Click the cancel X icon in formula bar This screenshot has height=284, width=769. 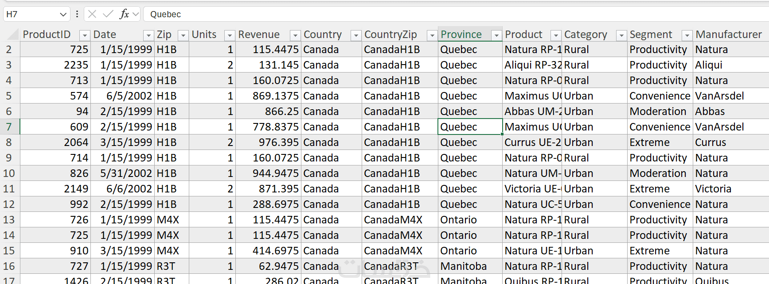92,14
